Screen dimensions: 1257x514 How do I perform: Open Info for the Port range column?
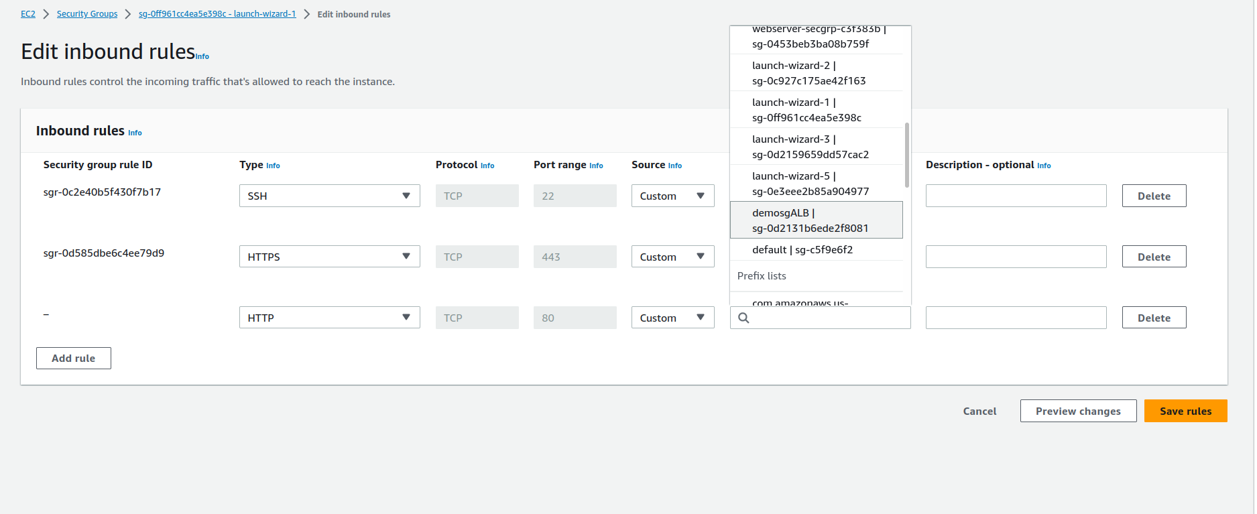[x=596, y=166]
